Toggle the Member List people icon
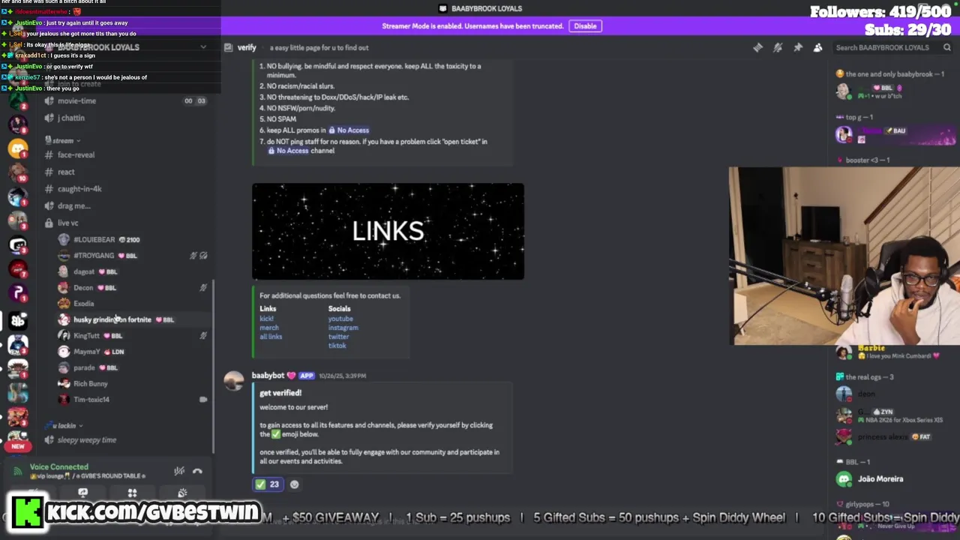 click(817, 47)
